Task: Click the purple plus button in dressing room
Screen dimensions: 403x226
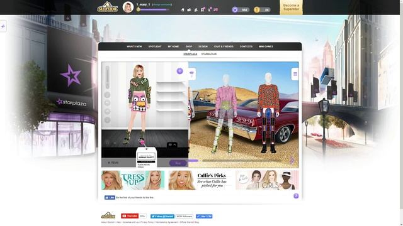Action: [179, 71]
